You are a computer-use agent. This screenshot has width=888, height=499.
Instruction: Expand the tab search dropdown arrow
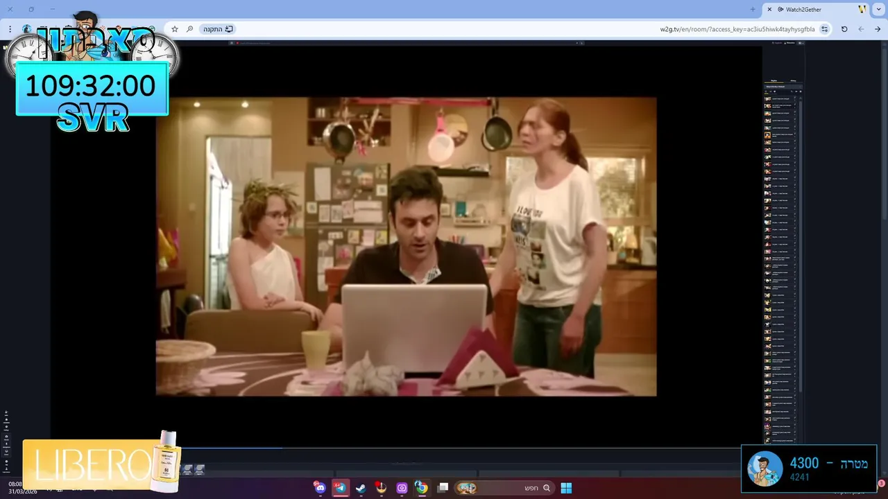tap(880, 9)
